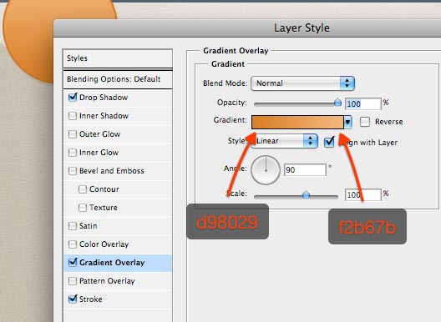
Task: Enable the Bevel and Emboss checkbox
Action: pos(73,171)
